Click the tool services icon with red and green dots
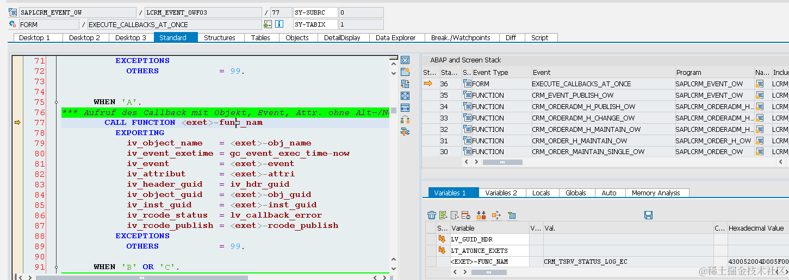This screenshot has height=280, width=789. pyautogui.click(x=405, y=119)
